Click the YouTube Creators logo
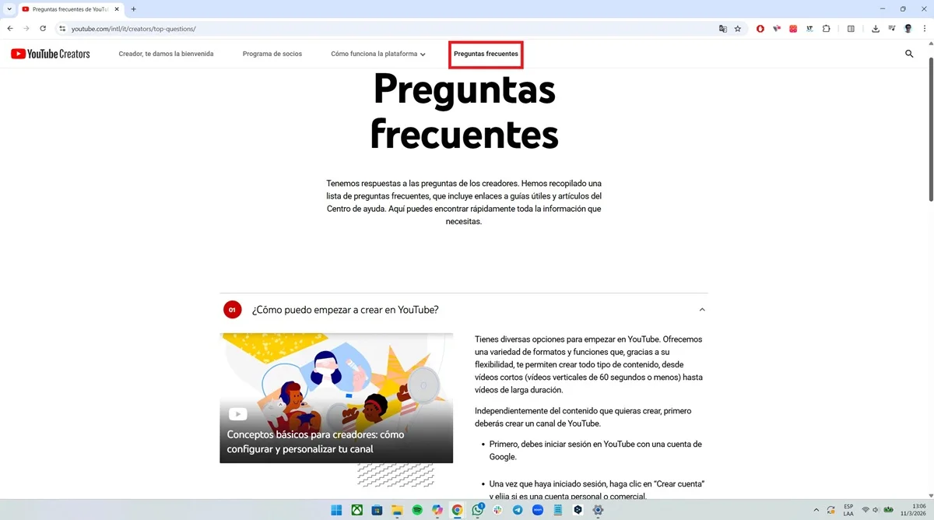Image resolution: width=934 pixels, height=520 pixels. pyautogui.click(x=50, y=54)
